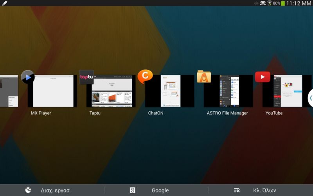Tap the YouTube red play icon
The width and height of the screenshot is (313, 196).
tap(263, 77)
